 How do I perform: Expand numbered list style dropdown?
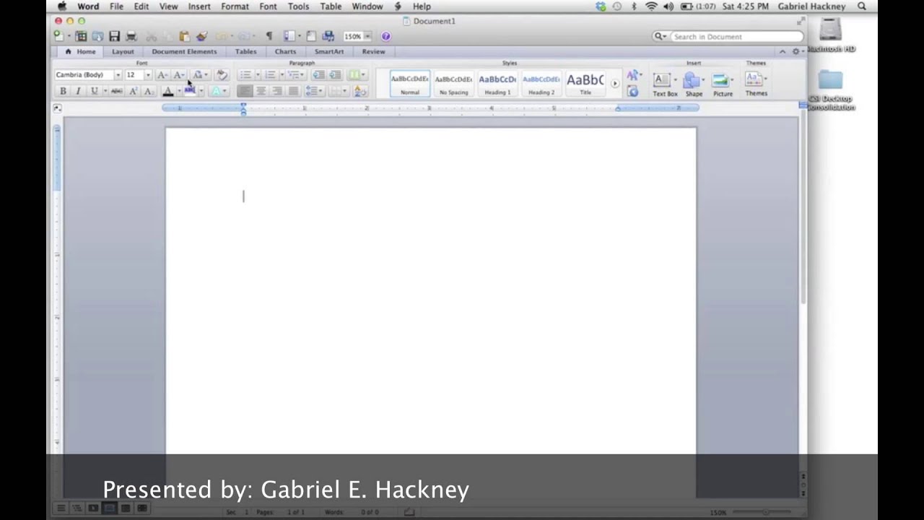point(282,75)
